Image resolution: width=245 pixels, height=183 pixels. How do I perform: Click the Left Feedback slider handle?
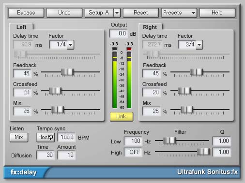67,72
